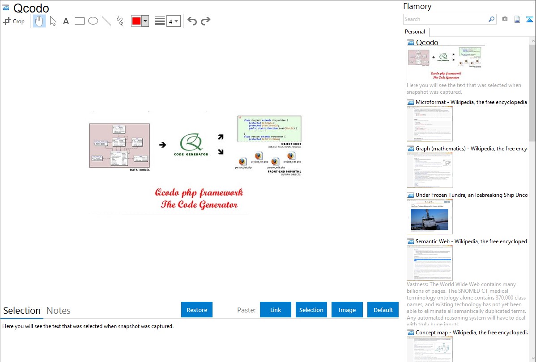Click the scroll down arrow in snapshot list
Screen dimensions: 536x362
[532, 358]
